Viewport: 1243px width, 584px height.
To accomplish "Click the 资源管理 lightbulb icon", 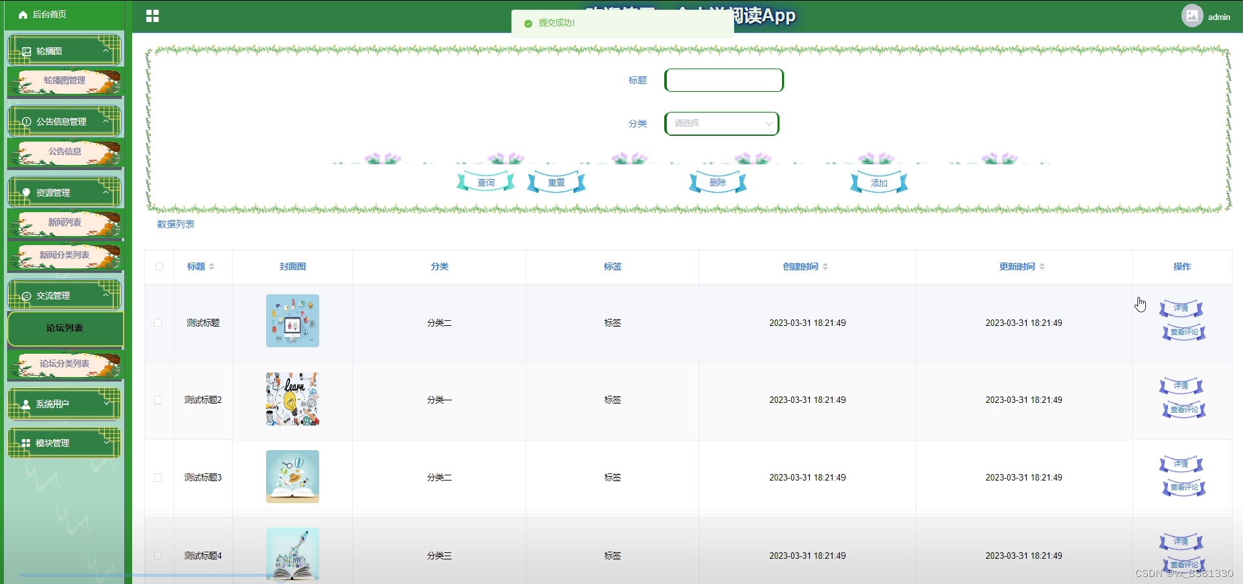I will point(27,193).
